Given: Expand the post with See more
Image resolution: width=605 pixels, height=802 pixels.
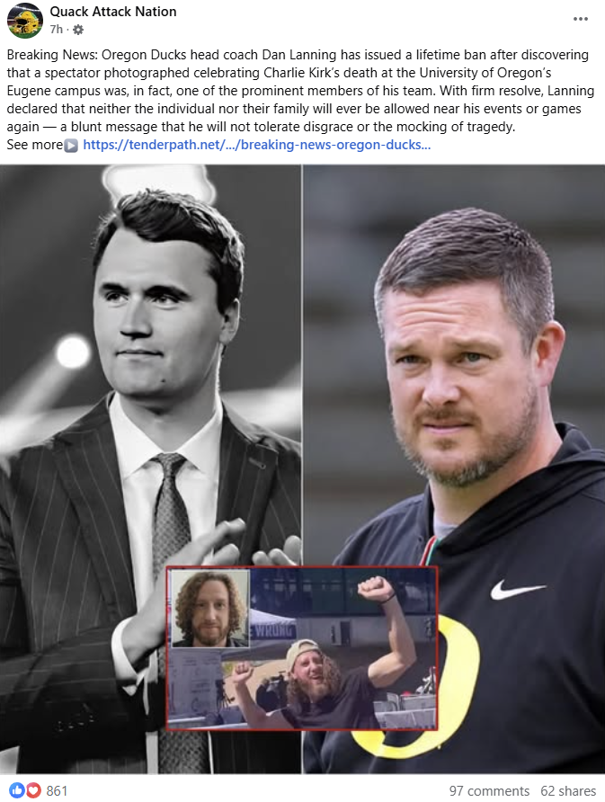Looking at the screenshot, I should coord(35,145).
